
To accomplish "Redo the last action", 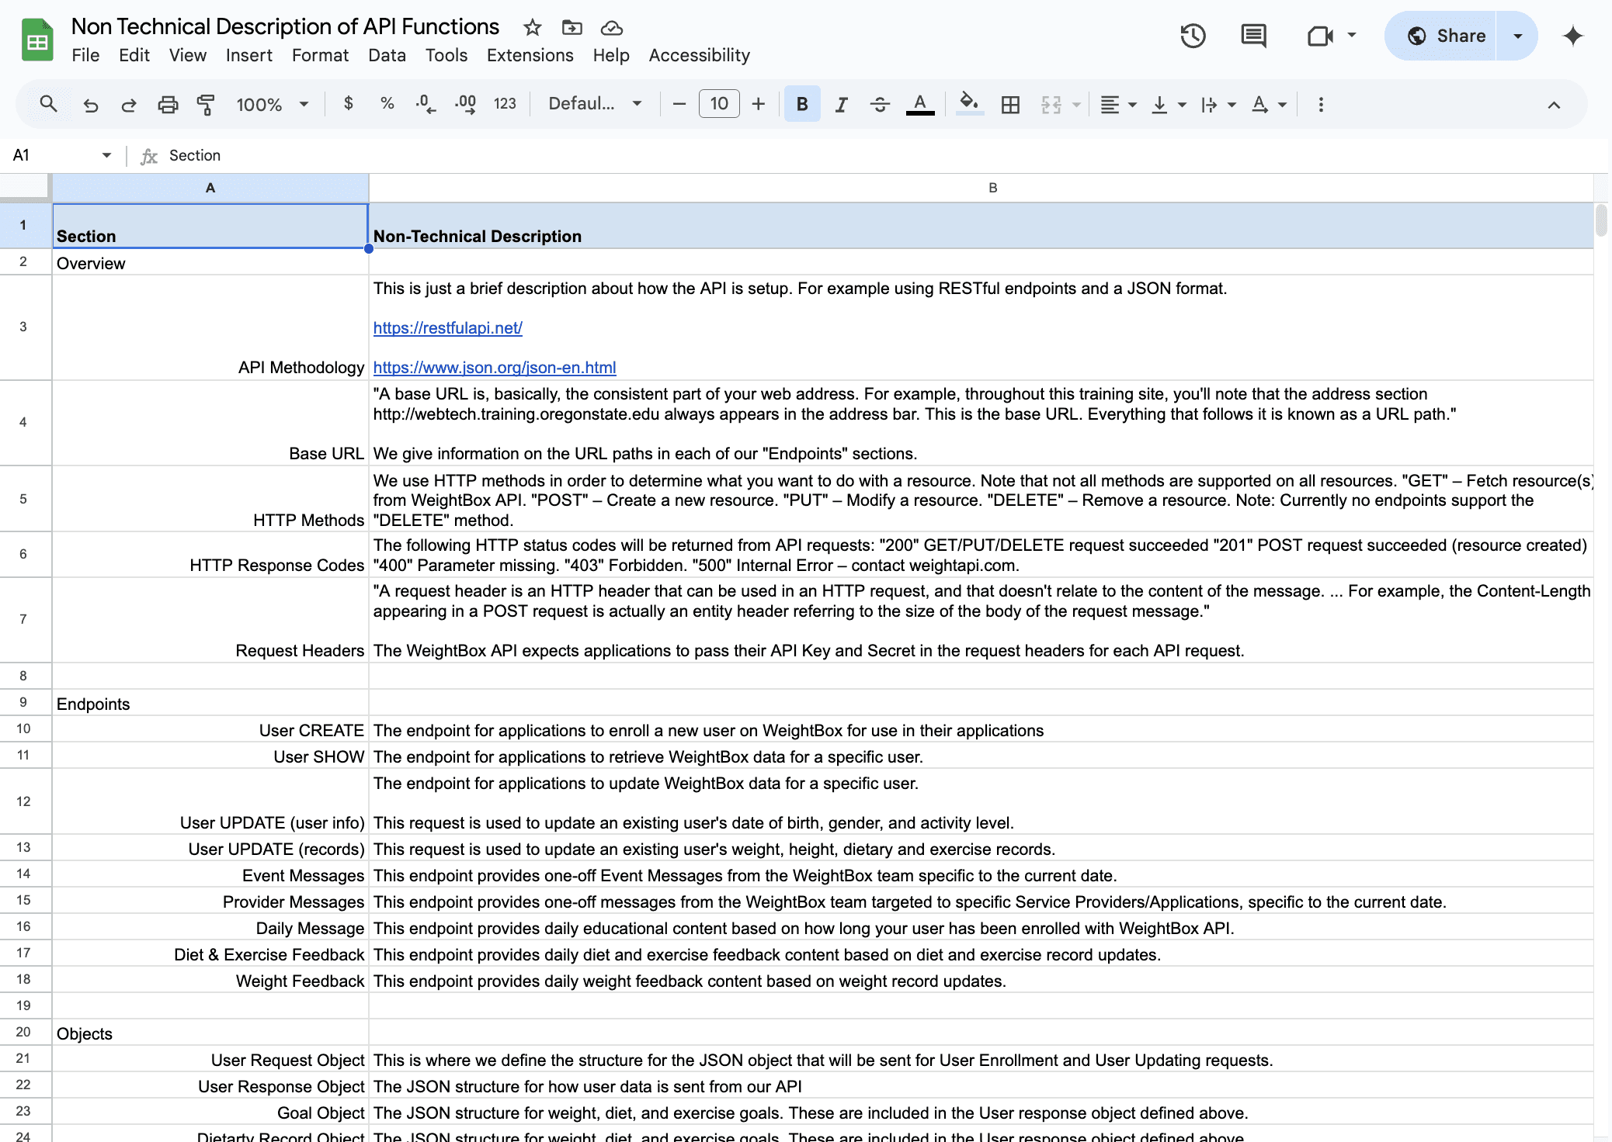I will click(128, 104).
